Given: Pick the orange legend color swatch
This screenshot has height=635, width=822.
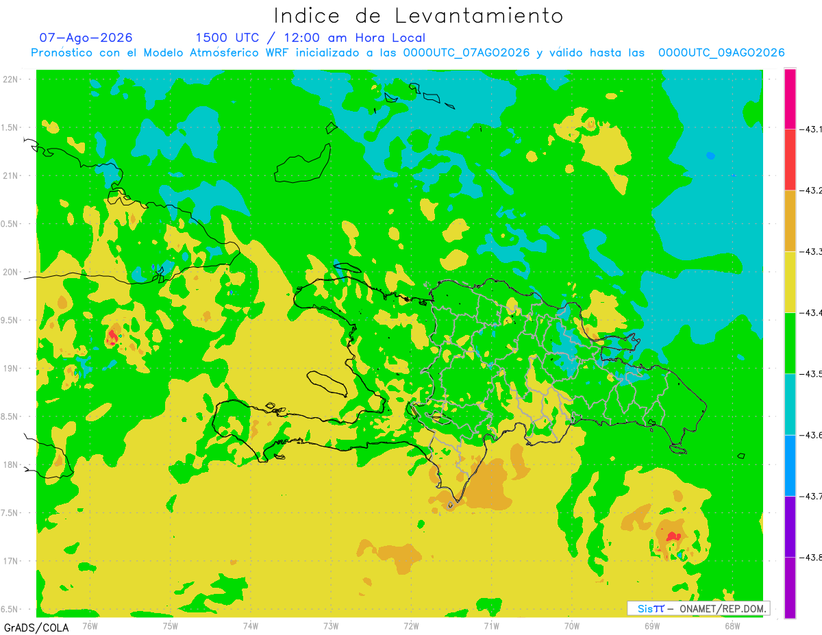Looking at the screenshot, I should point(790,221).
